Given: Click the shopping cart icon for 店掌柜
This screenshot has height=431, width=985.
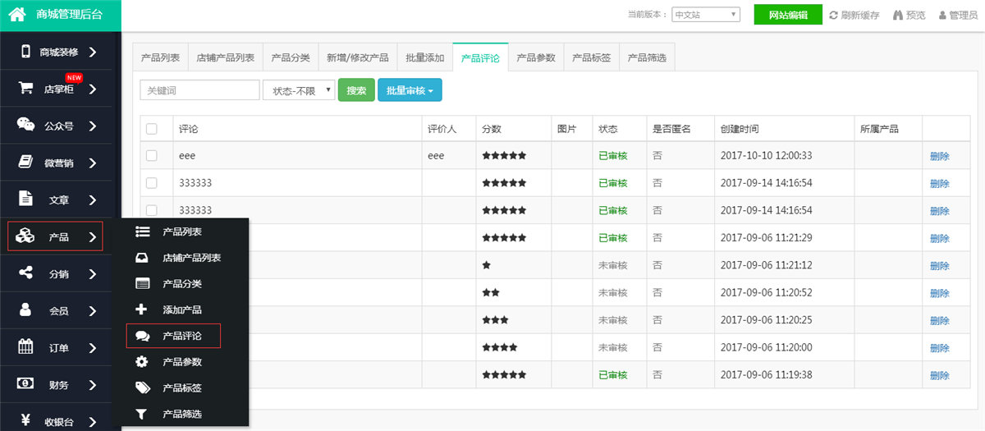Looking at the screenshot, I should click(25, 88).
